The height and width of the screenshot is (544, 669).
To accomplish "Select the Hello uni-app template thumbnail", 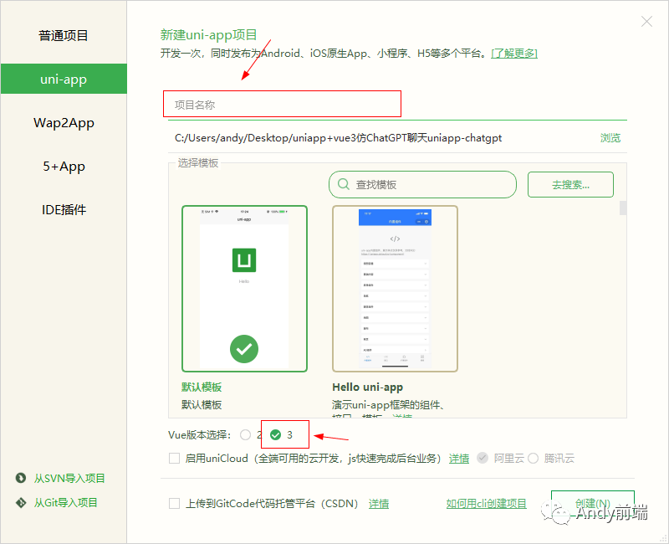I will [395, 288].
